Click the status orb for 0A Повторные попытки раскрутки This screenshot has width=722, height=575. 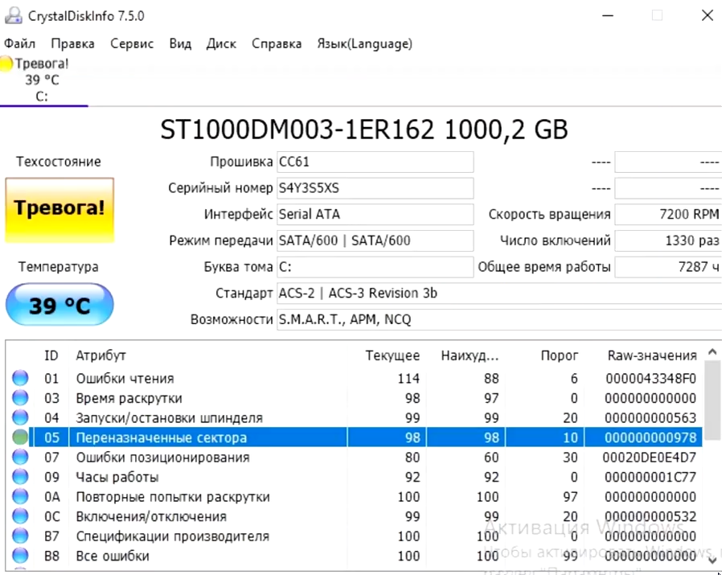click(20, 497)
